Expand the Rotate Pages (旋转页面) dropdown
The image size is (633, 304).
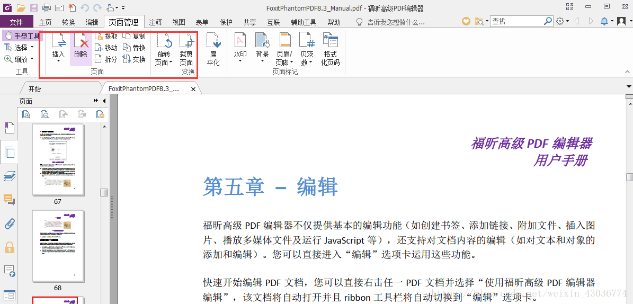point(171,62)
